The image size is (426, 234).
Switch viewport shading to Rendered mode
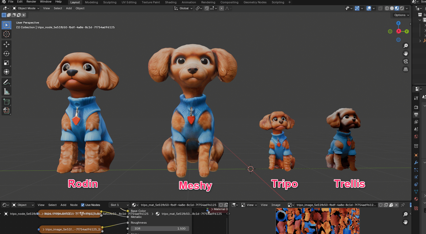[402, 8]
